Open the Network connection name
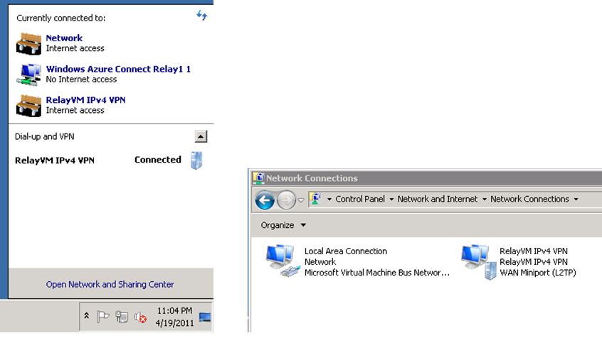This screenshot has width=602, height=338. point(64,38)
